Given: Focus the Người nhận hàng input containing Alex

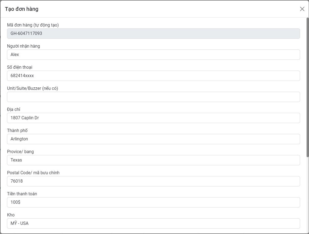Looking at the screenshot, I should point(153,55).
